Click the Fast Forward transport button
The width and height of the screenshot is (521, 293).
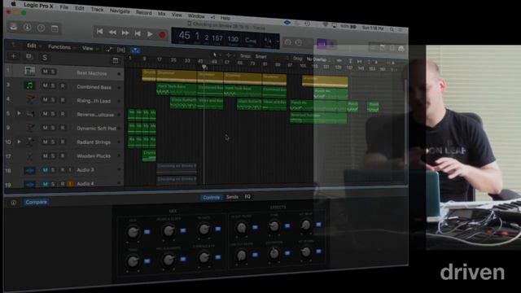tap(125, 33)
